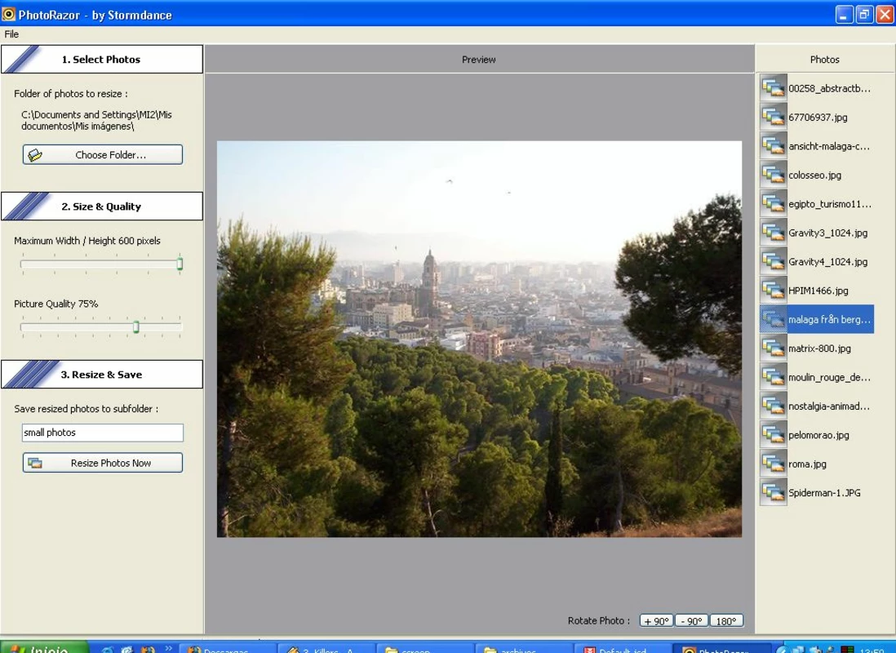
Task: Rotate photo by +90°
Action: (x=656, y=621)
